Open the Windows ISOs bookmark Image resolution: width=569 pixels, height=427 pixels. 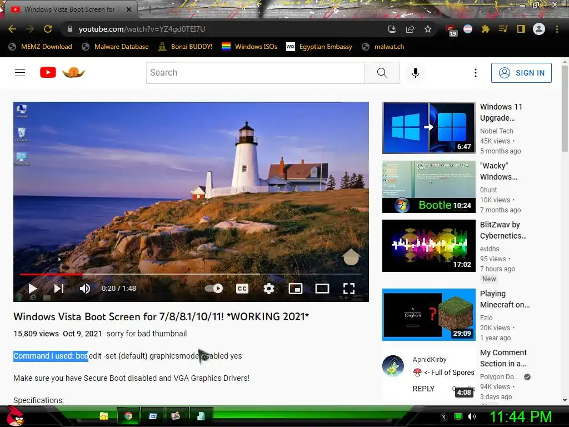pyautogui.click(x=249, y=47)
